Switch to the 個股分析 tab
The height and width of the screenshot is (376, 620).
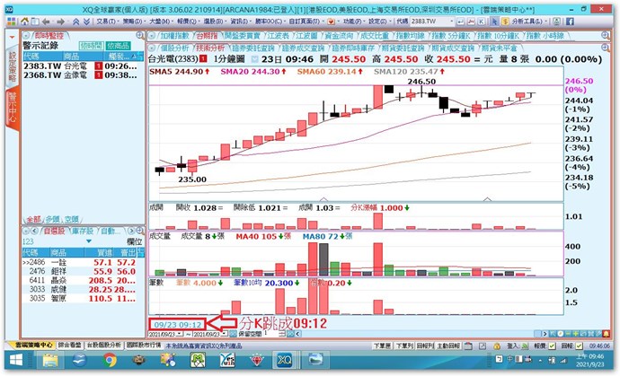[174, 48]
